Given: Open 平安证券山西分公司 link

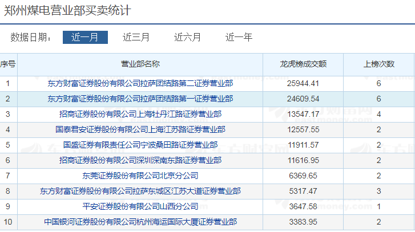Looking at the screenshot, I should pos(140,206).
